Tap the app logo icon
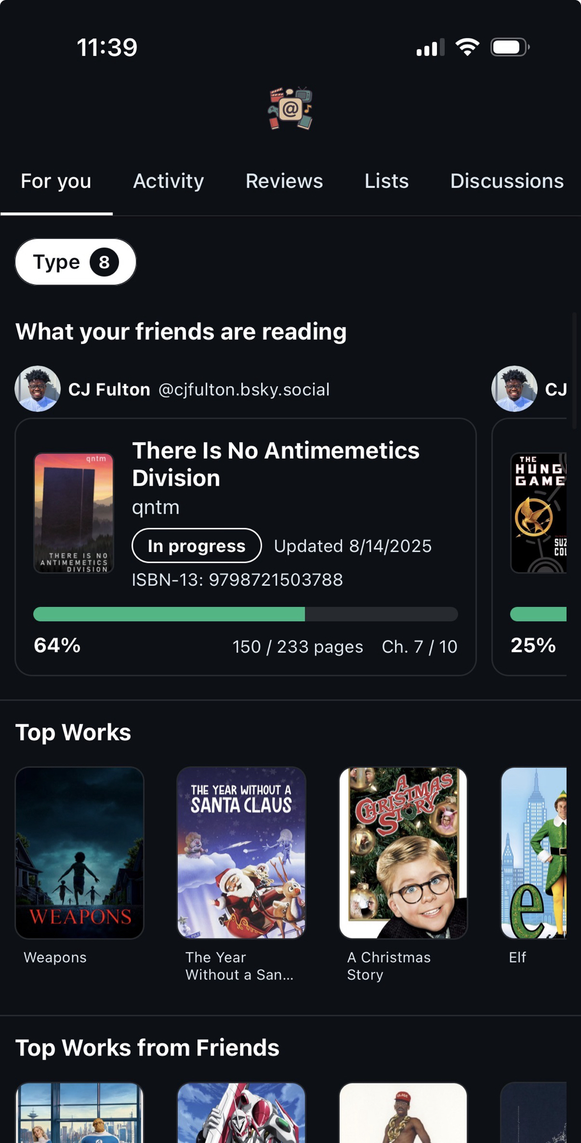 [290, 109]
